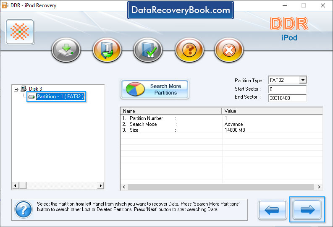333x227 pixels.
Task: Select the Partition Number row
Action: 221,118
